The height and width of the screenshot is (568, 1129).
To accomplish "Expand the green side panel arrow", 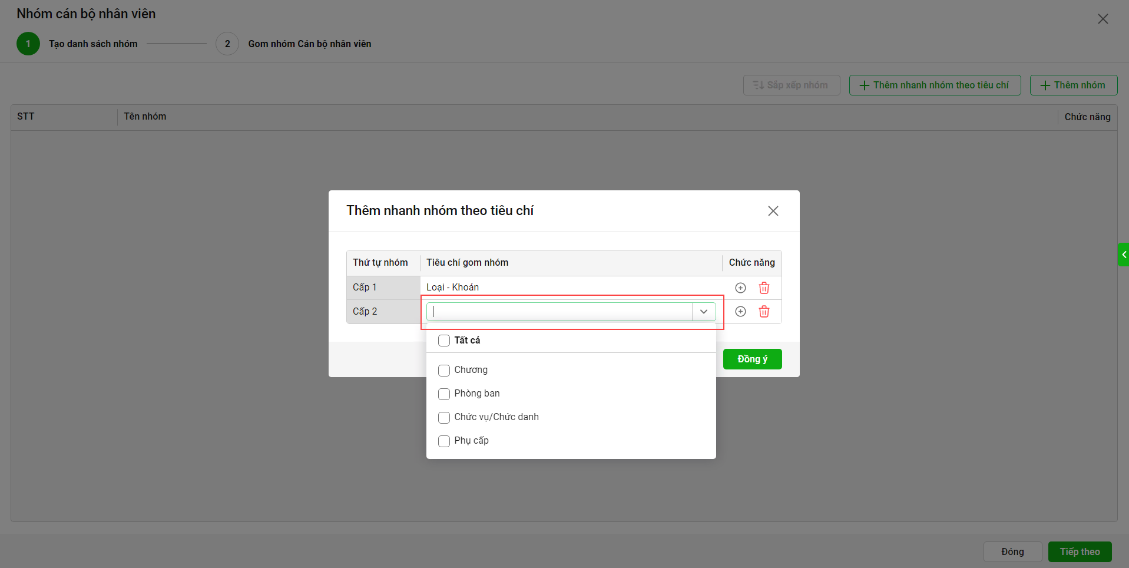I will [x=1123, y=255].
